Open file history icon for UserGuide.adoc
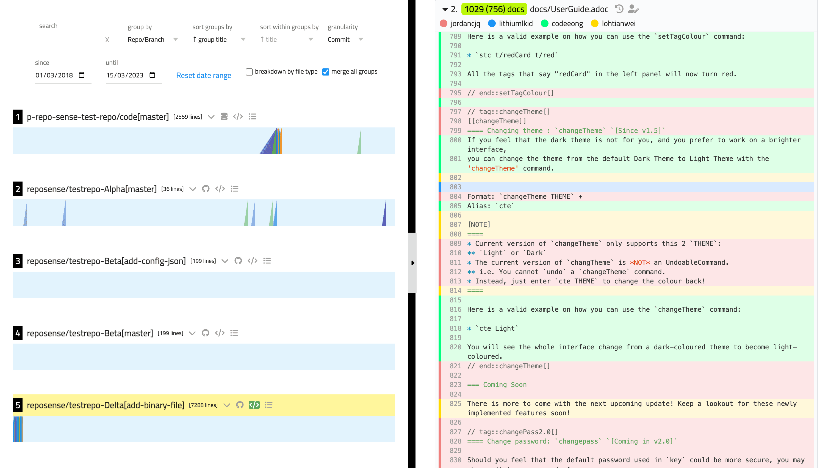The height and width of the screenshot is (468, 831). coord(619,9)
